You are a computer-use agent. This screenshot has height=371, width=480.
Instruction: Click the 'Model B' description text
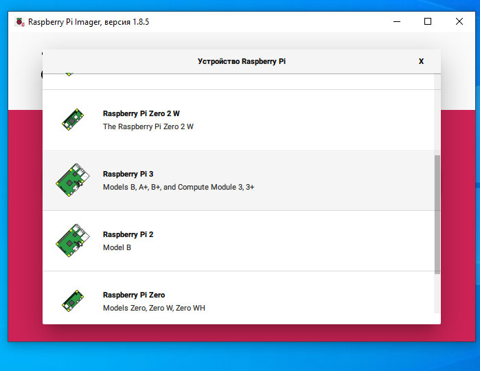(x=117, y=247)
